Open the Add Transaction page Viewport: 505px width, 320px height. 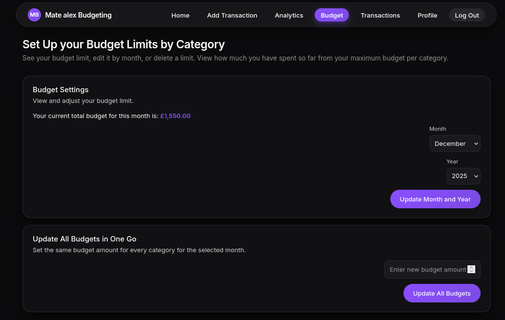[232, 15]
